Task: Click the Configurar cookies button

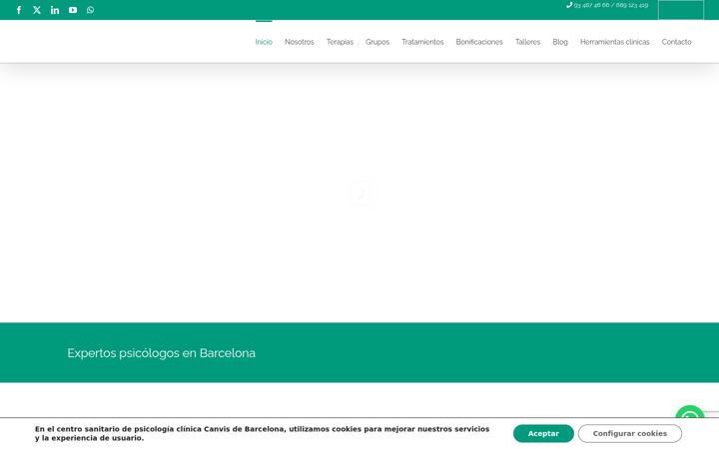Action: [629, 433]
